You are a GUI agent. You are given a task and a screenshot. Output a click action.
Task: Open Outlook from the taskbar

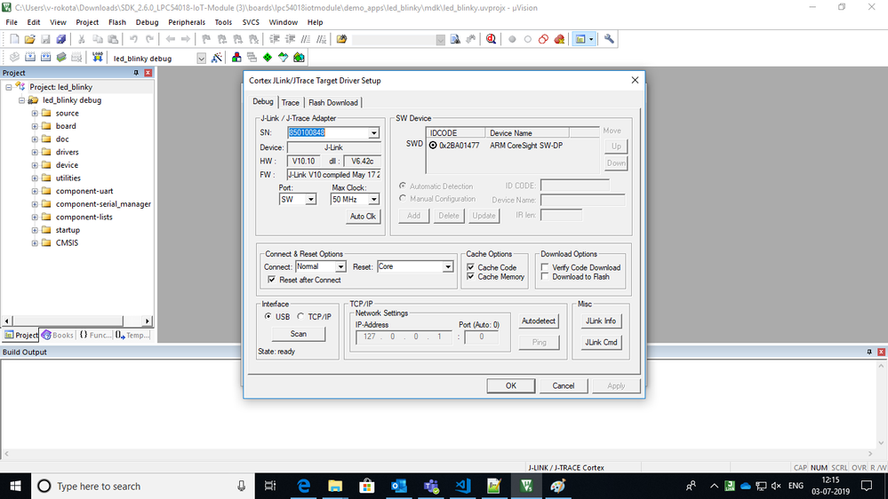pos(399,486)
